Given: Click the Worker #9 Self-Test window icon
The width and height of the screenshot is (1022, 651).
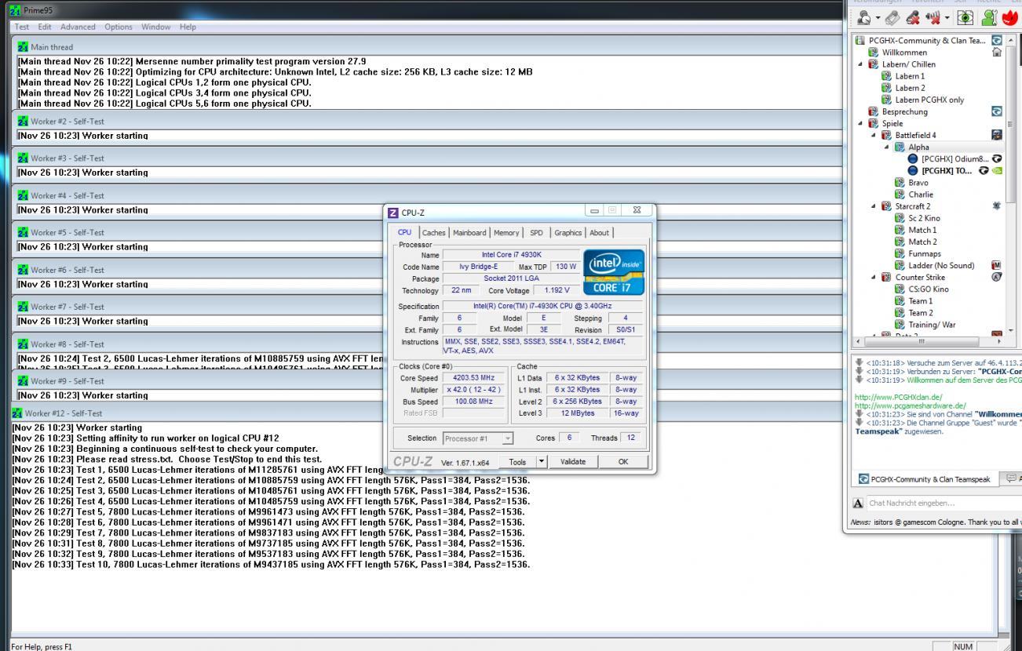Looking at the screenshot, I should (x=23, y=381).
